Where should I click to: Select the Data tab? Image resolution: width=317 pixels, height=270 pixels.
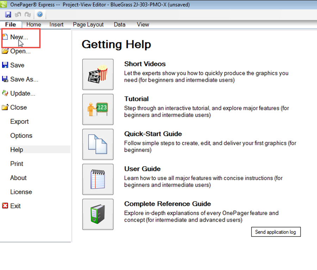click(x=119, y=24)
